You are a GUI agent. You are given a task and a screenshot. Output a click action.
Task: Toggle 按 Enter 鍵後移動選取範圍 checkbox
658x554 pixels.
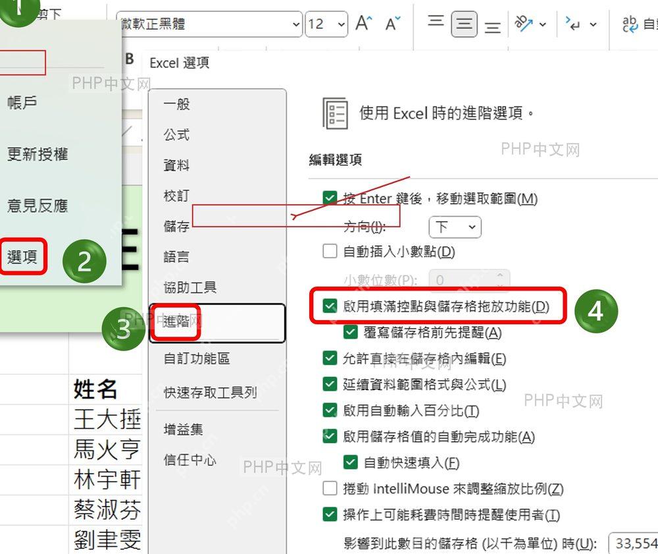pos(330,198)
